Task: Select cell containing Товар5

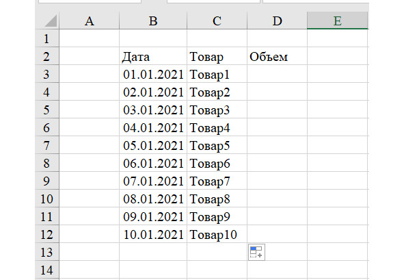Action: pos(217,145)
